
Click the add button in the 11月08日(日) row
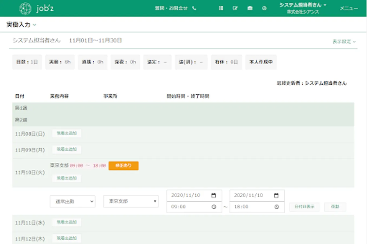pyautogui.click(x=67, y=133)
